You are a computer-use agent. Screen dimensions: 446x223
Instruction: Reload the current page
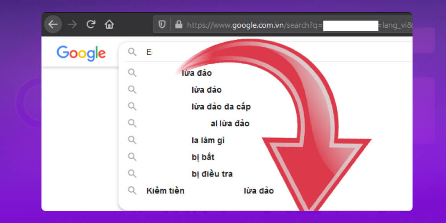coord(91,24)
